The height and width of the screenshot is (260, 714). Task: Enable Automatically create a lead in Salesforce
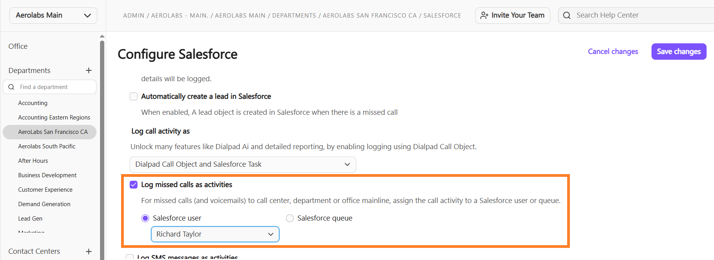tap(134, 96)
